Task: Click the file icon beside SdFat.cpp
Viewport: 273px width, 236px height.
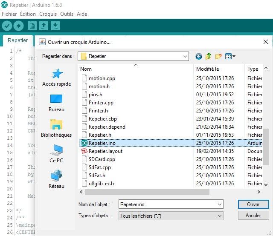Action: (84, 167)
